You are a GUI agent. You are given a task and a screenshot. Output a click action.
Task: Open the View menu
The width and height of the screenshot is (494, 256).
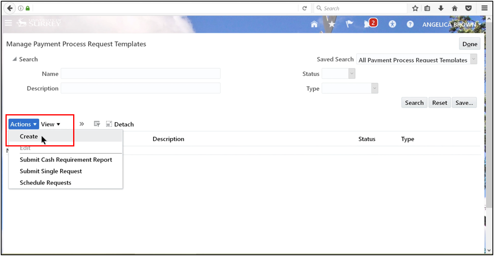[50, 124]
